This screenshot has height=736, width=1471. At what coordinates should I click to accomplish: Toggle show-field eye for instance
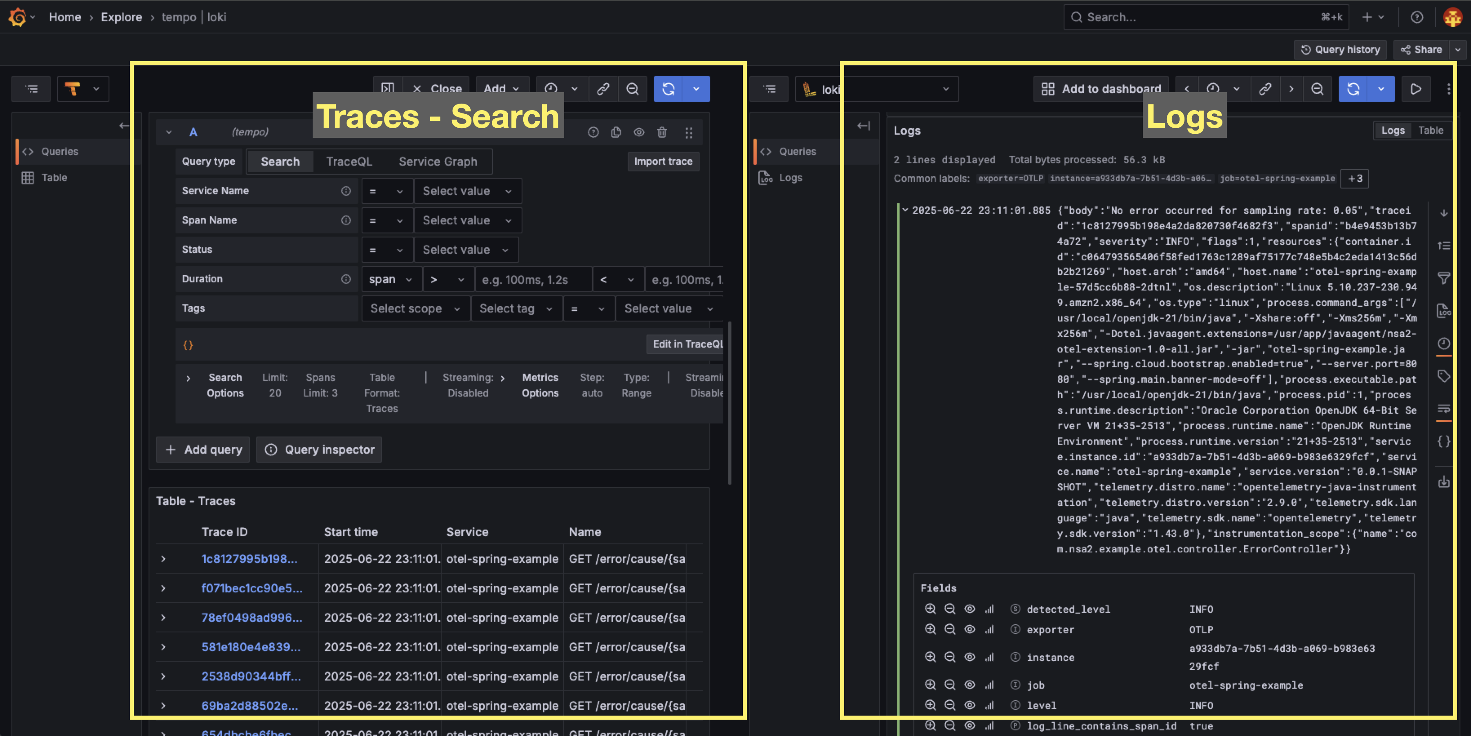[x=969, y=657]
